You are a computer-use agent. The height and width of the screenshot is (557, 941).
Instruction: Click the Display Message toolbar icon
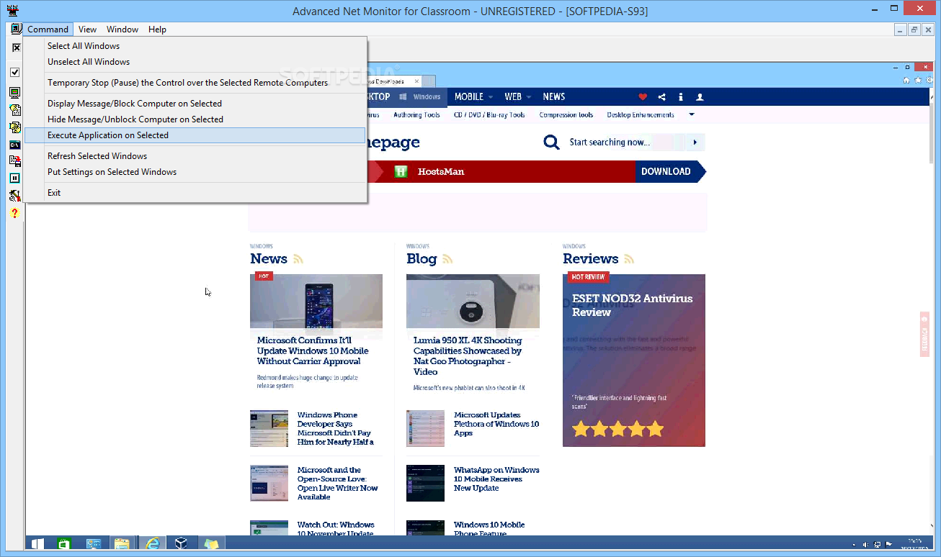(15, 110)
